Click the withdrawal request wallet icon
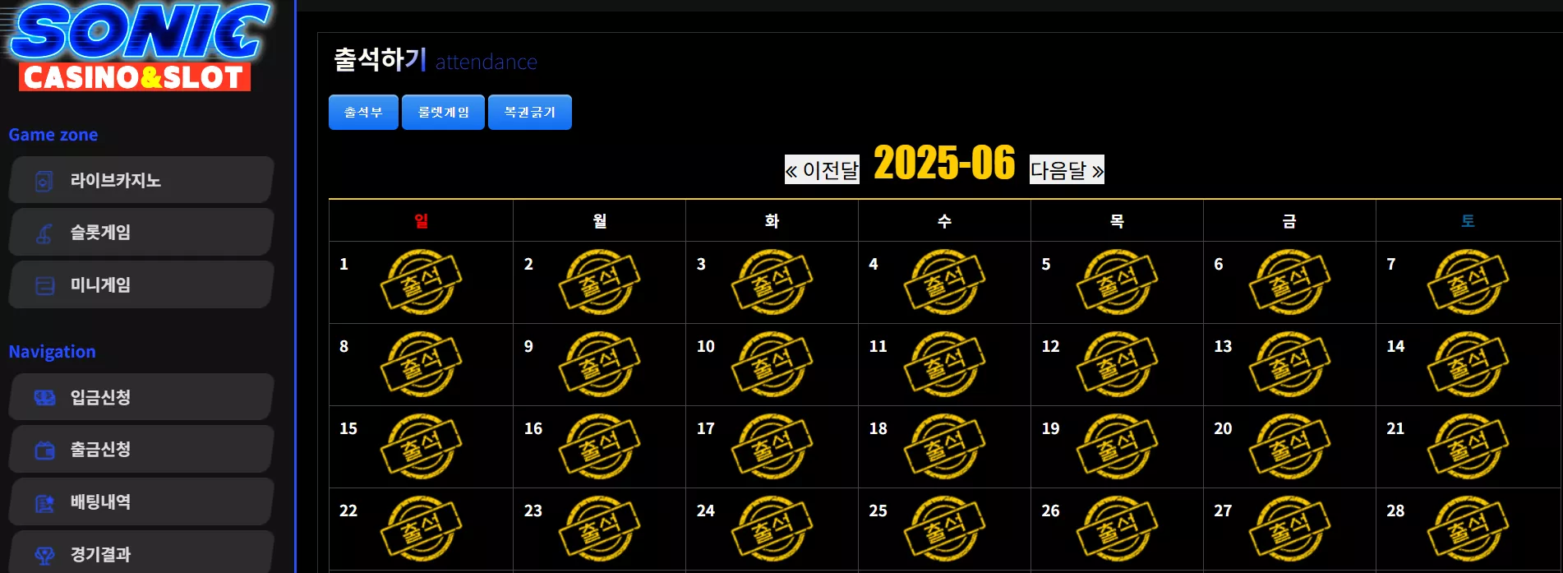Screen dimensions: 1563x573 (44, 451)
